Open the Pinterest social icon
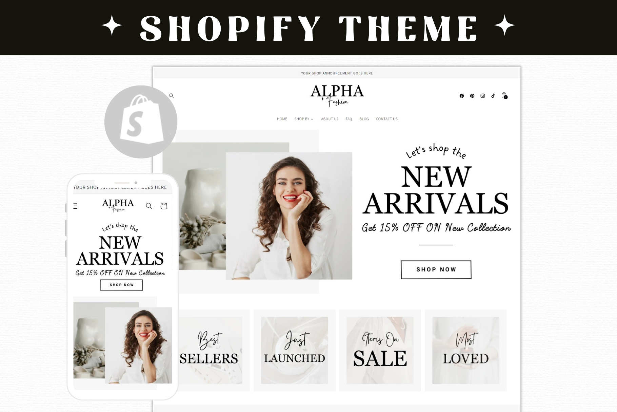The height and width of the screenshot is (412, 617). click(x=472, y=96)
